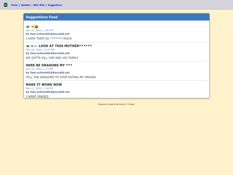Go to the Misc Web link

[39, 5]
